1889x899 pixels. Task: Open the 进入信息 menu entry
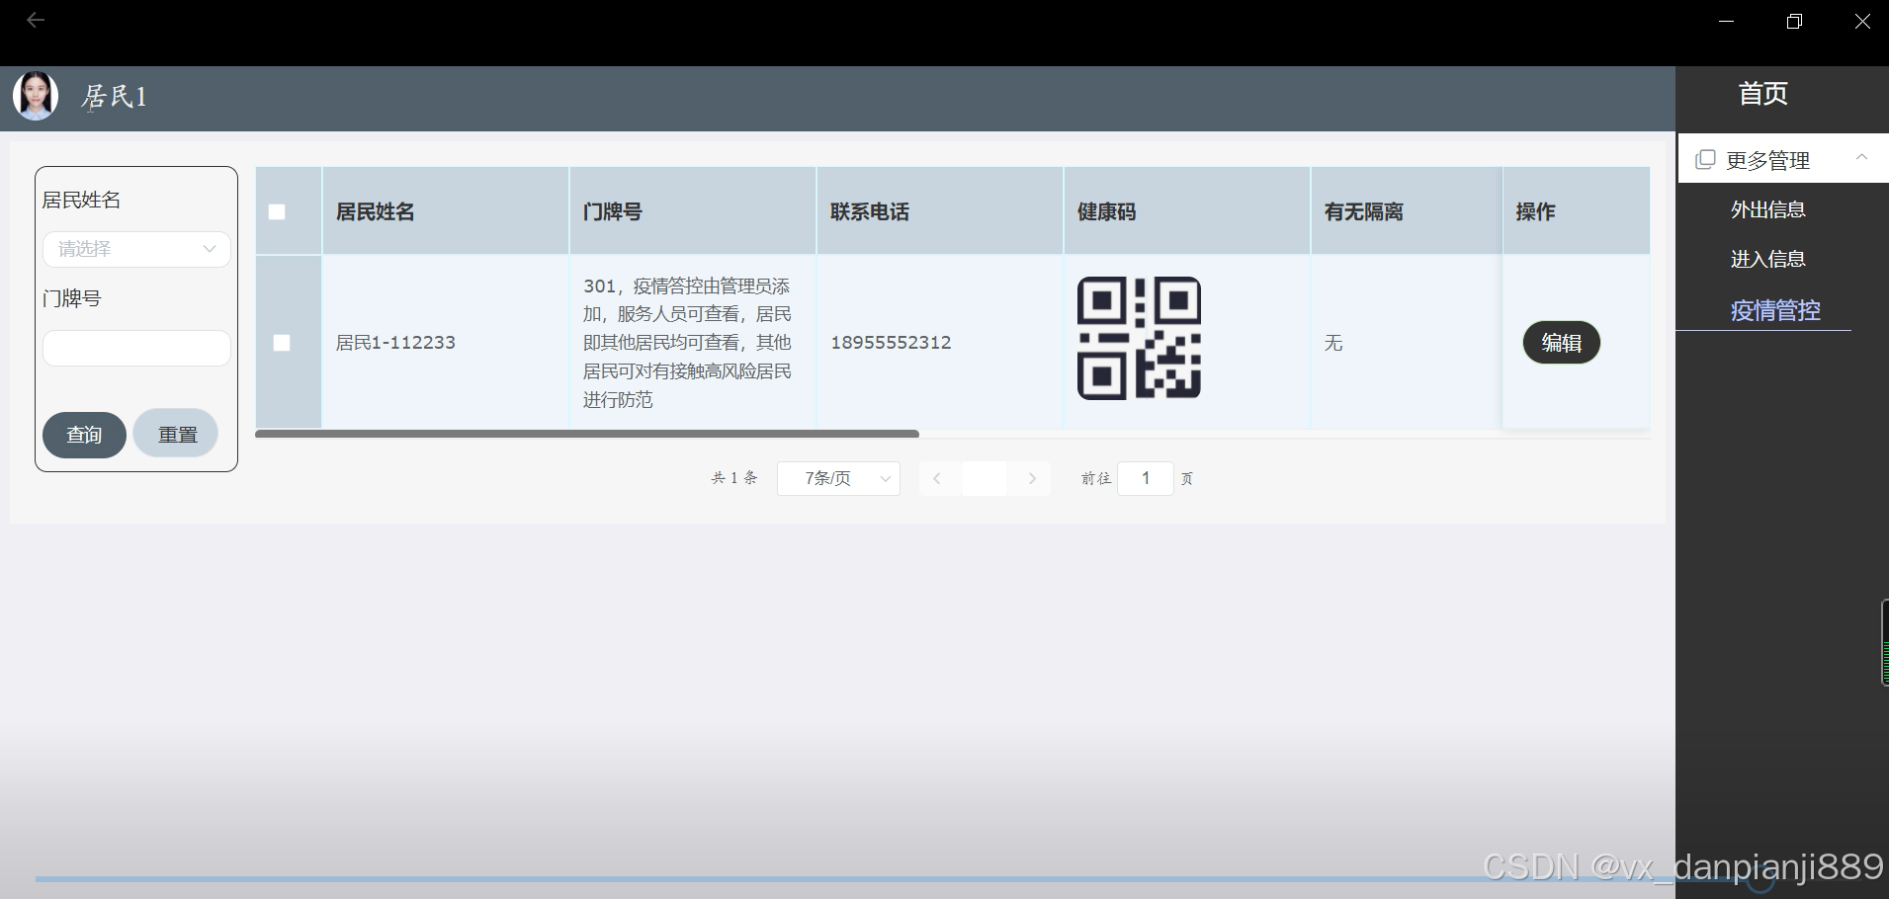point(1767,259)
